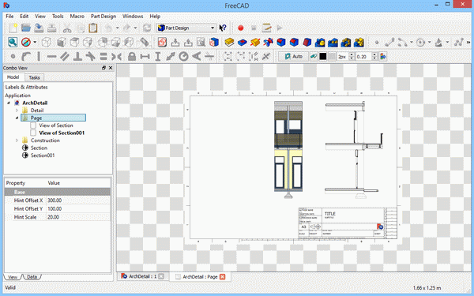Toggle checkbox for View of Section

click(33, 126)
